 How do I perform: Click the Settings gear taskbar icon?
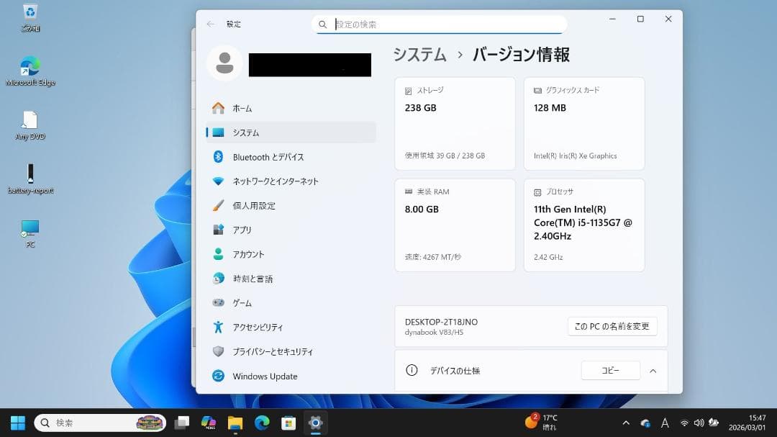(315, 423)
